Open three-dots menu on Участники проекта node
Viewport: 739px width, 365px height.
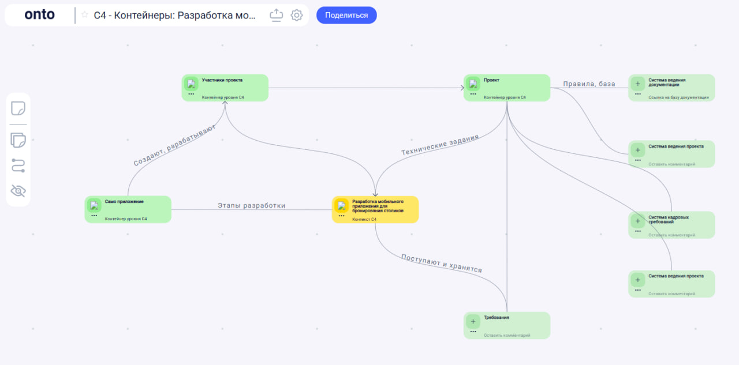coord(191,94)
